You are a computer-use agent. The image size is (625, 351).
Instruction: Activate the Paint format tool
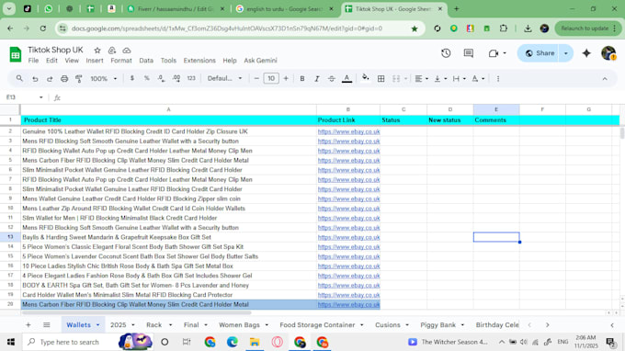78,78
